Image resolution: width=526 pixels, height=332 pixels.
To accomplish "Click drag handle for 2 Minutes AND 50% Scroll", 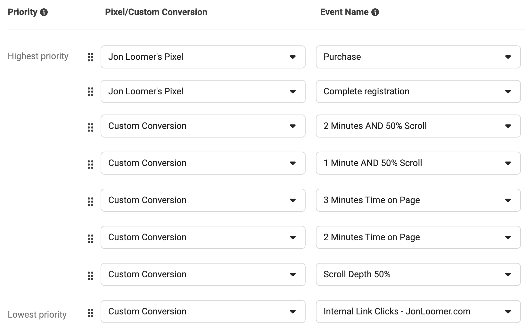I will (x=91, y=128).
